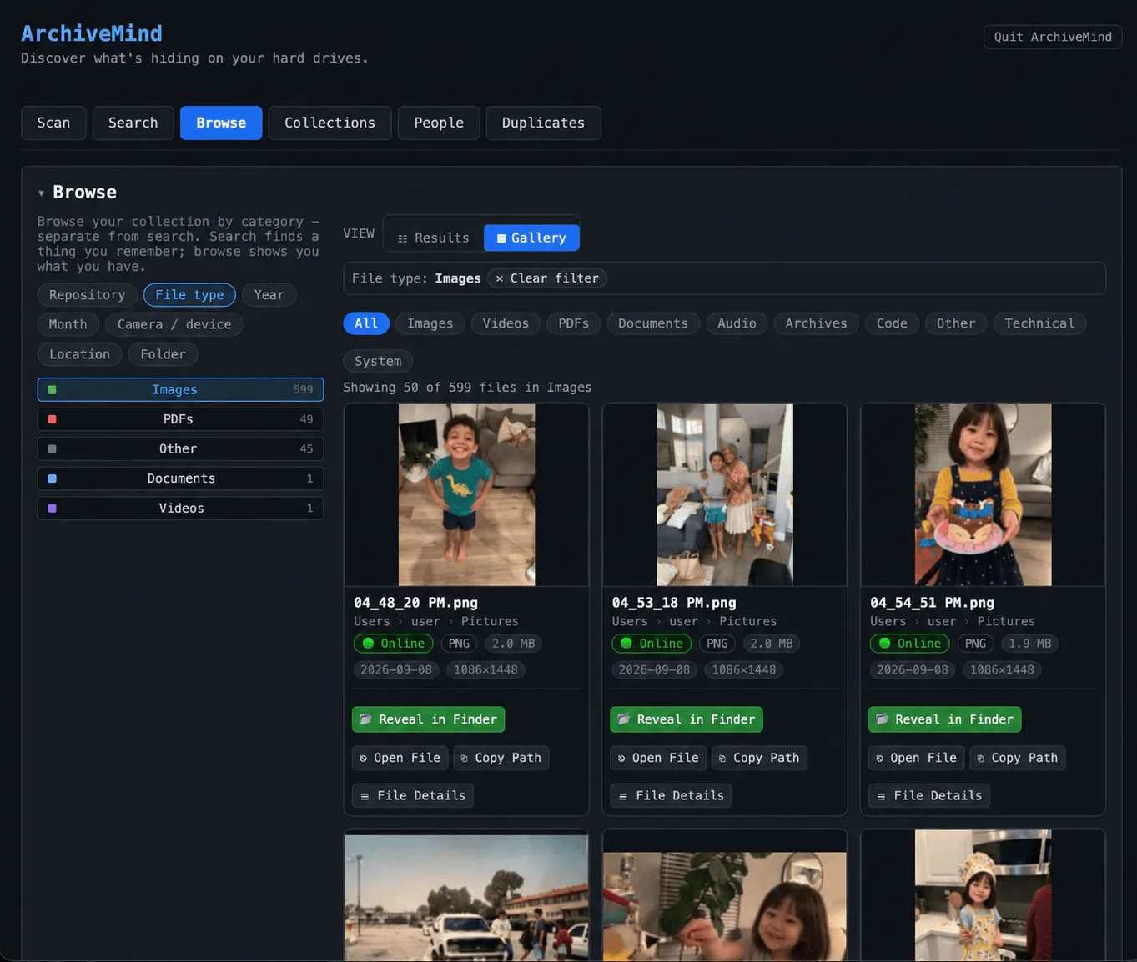
Task: Filter gallery by Code chip
Action: [x=892, y=323]
